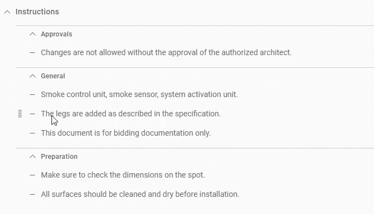Collapse the Preparation group chevron
The width and height of the screenshot is (374, 214).
click(x=33, y=157)
